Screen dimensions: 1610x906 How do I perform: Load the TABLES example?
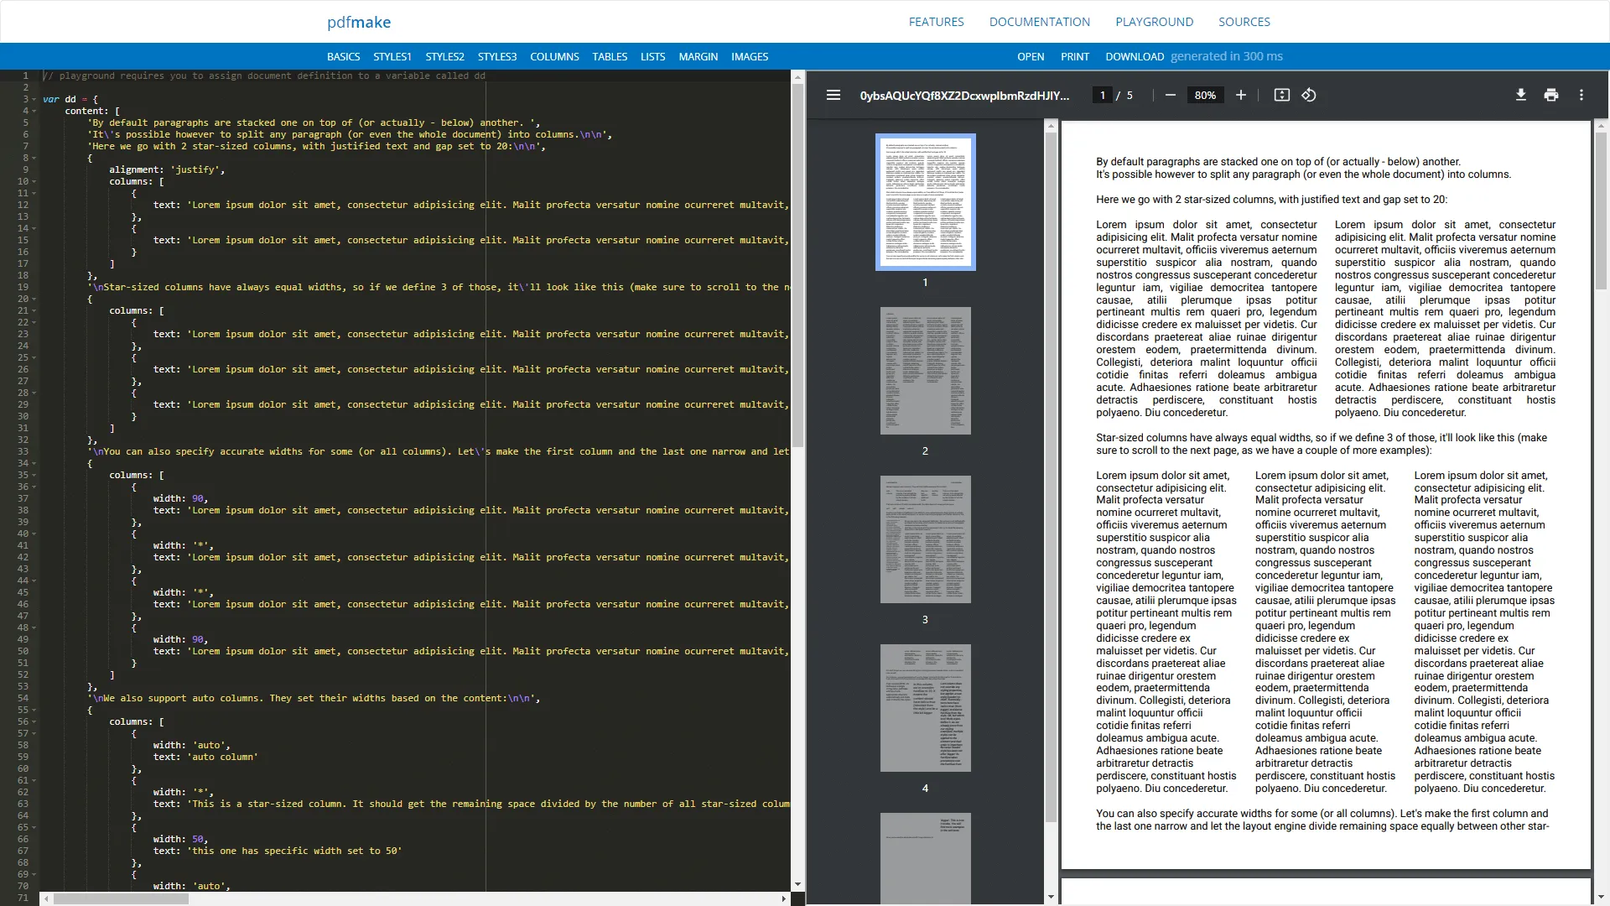[x=610, y=56]
